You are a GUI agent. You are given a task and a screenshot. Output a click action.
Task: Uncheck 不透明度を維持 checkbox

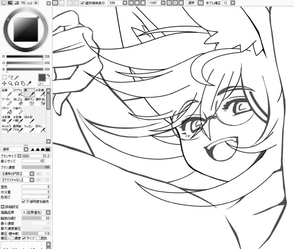pyautogui.click(x=23, y=202)
